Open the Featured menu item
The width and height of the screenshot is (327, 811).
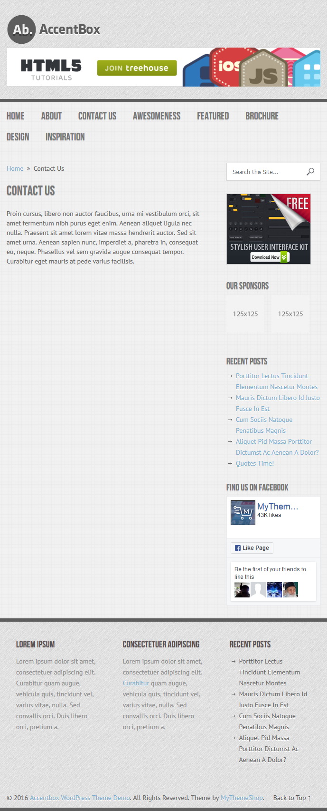pos(213,116)
